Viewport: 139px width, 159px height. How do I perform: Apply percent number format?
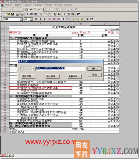[x=78, y=19]
